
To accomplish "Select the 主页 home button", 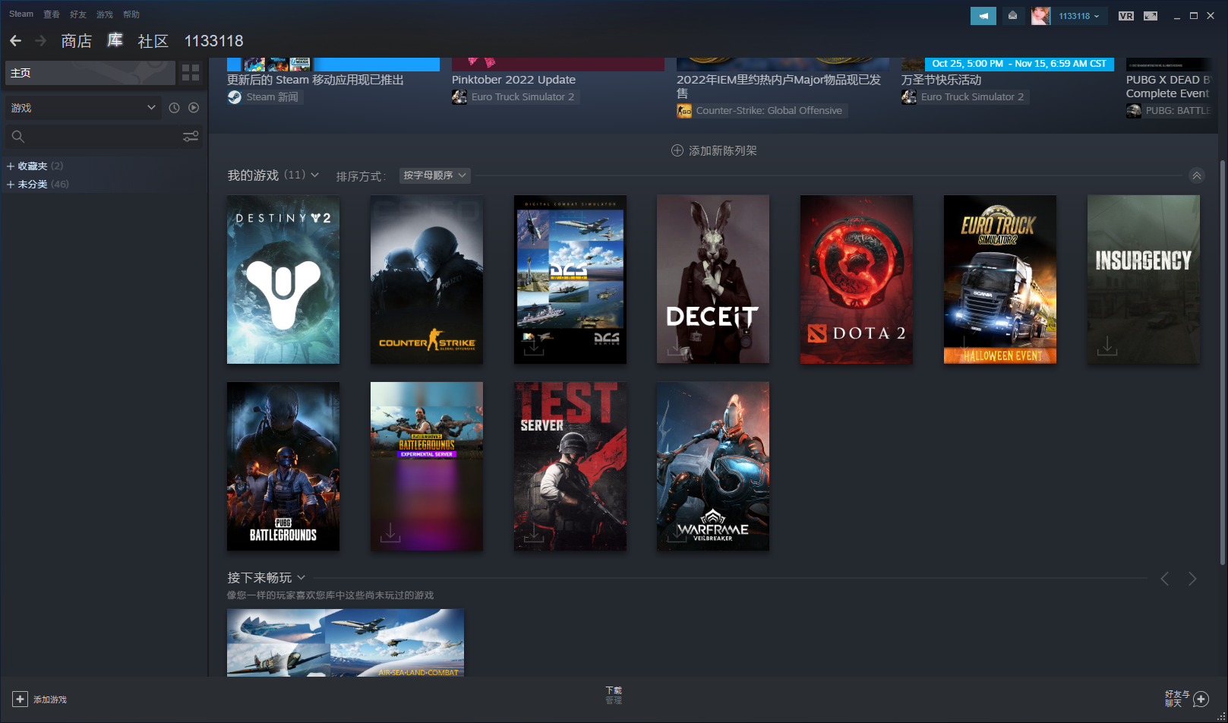I will pyautogui.click(x=90, y=73).
